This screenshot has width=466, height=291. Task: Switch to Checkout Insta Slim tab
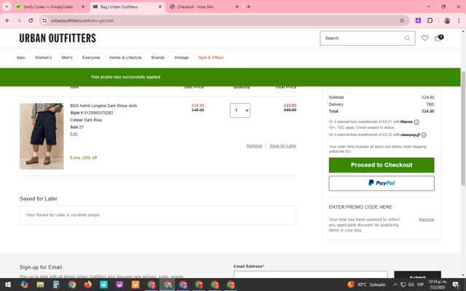click(x=196, y=7)
